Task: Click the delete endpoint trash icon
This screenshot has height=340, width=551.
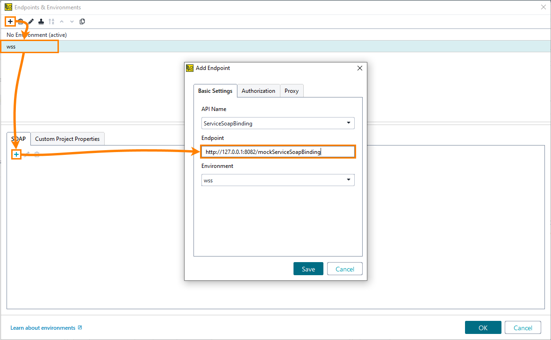Action: click(x=37, y=154)
